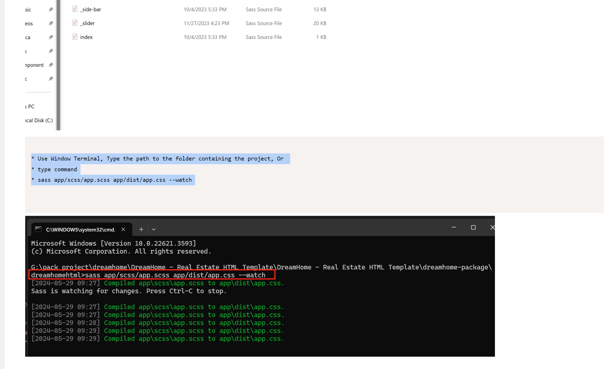The image size is (604, 369).
Task: Select the _slider file name
Action: click(87, 23)
